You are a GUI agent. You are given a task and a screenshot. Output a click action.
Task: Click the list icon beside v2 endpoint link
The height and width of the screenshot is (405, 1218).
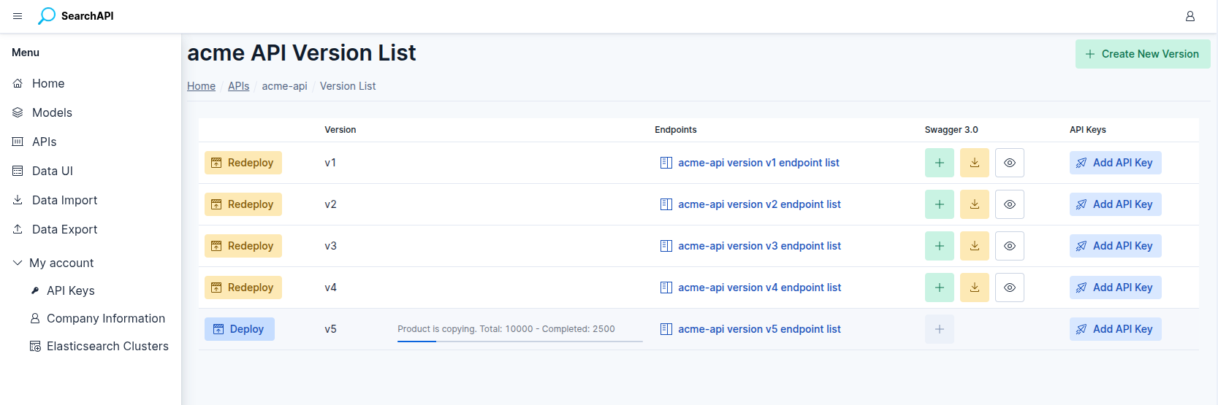click(x=666, y=204)
